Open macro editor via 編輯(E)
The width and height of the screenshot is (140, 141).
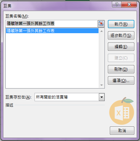(121, 47)
